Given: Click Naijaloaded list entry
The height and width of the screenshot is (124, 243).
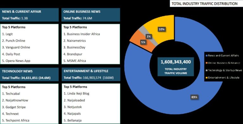Looking at the screenshot, I should point(74,100).
